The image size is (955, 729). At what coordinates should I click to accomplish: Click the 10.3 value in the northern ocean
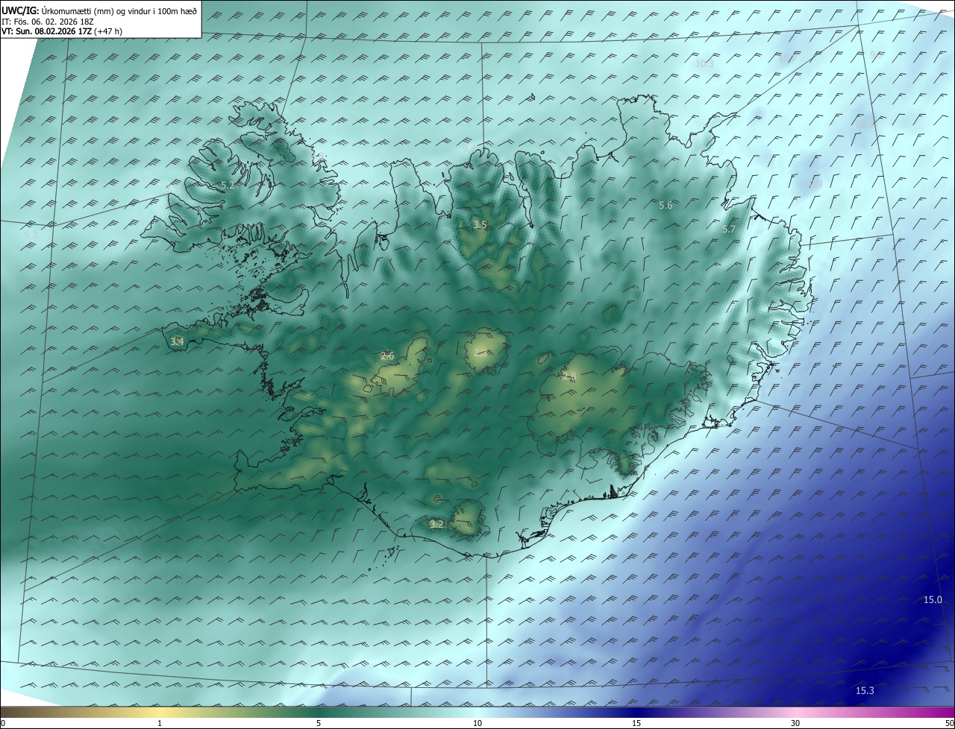704,63
